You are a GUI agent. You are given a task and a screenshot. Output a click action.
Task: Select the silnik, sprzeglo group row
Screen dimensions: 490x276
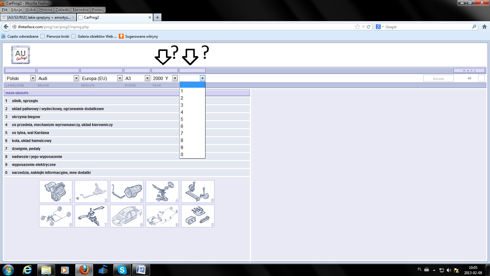(x=127, y=101)
